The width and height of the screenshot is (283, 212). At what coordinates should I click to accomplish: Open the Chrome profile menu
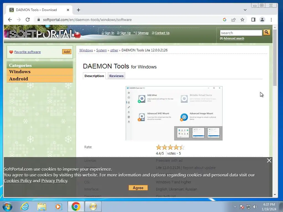pyautogui.click(x=262, y=20)
